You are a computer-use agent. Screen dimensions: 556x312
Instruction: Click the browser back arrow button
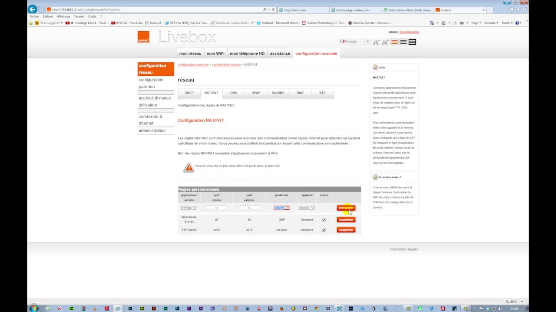point(32,9)
